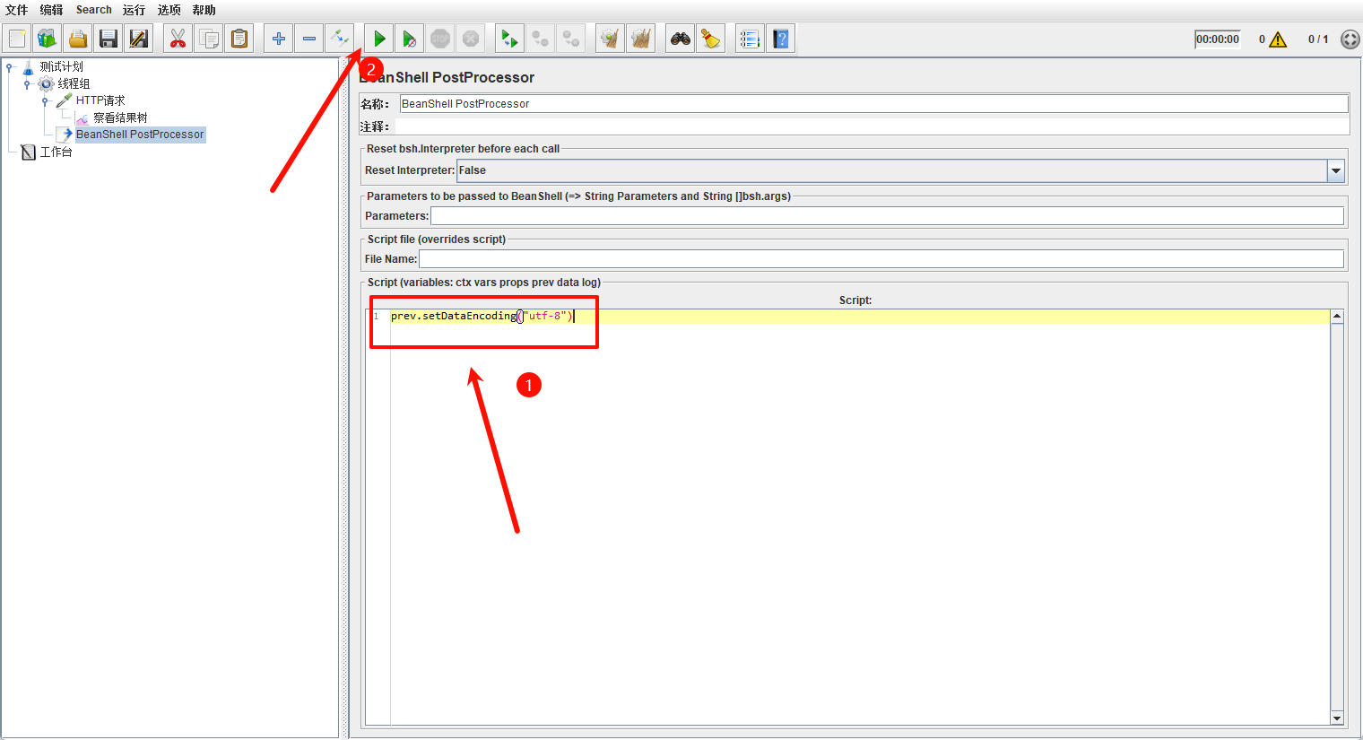Screen dimensions: 1363x740
Task: Expand all nodes with plus icon
Action: (x=279, y=39)
